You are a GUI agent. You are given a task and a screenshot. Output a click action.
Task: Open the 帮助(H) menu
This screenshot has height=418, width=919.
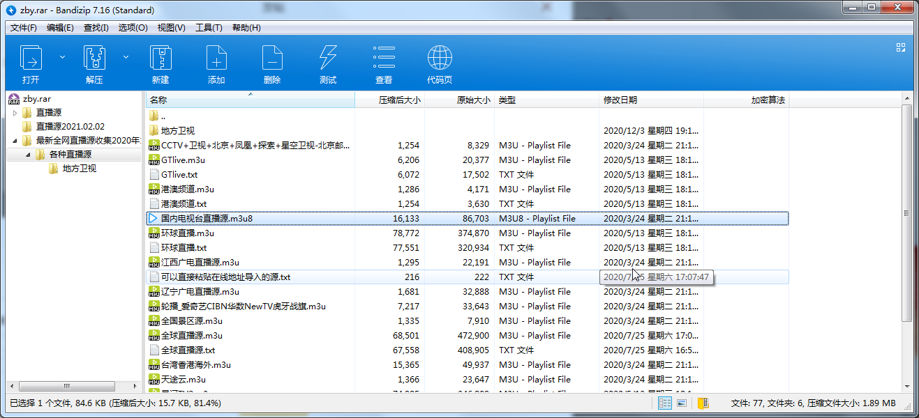[x=246, y=27]
